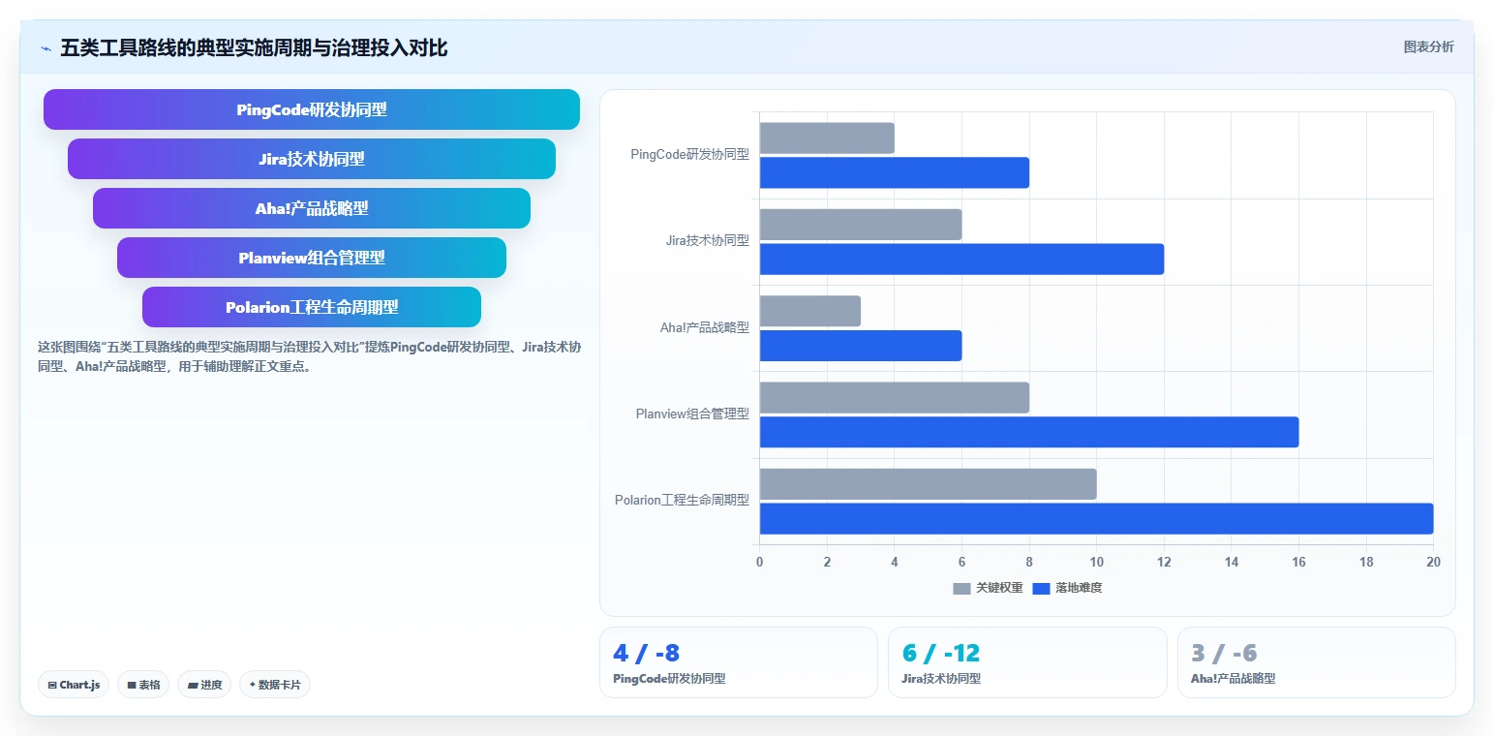Click the gray 关键权重 bar for Aha!产品战略型
Viewport: 1494px width, 736px height.
pos(810,311)
